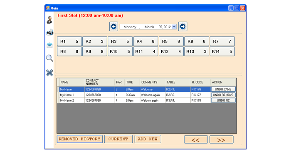
Task: Click the 'My Name' cell in selected row
Action: tap(72, 89)
